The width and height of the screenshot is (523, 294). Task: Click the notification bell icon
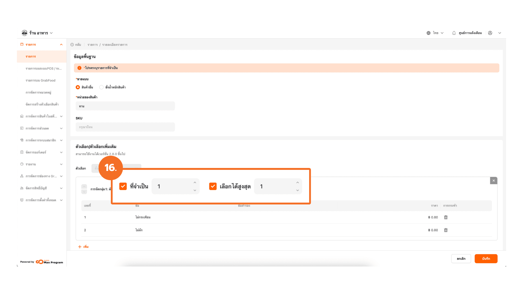pos(454,33)
